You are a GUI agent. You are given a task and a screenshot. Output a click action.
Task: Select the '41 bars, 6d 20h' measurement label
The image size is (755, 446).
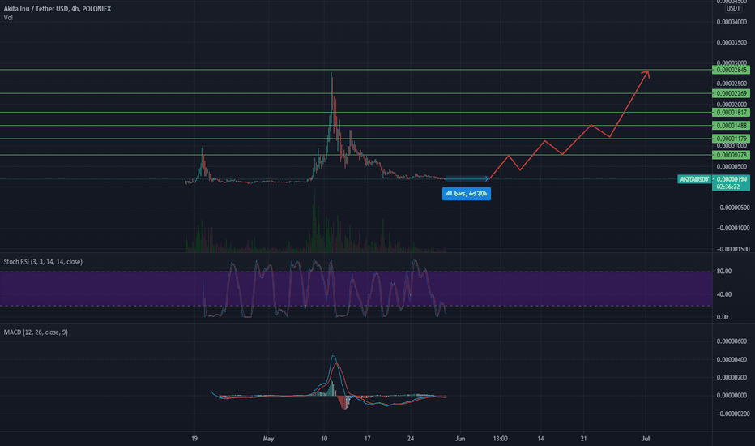tap(467, 194)
